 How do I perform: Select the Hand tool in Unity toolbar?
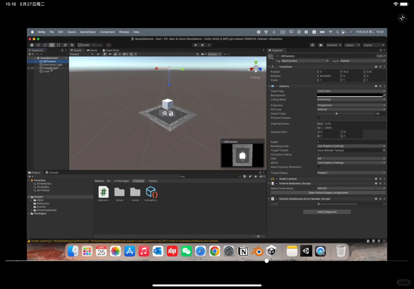click(32, 45)
